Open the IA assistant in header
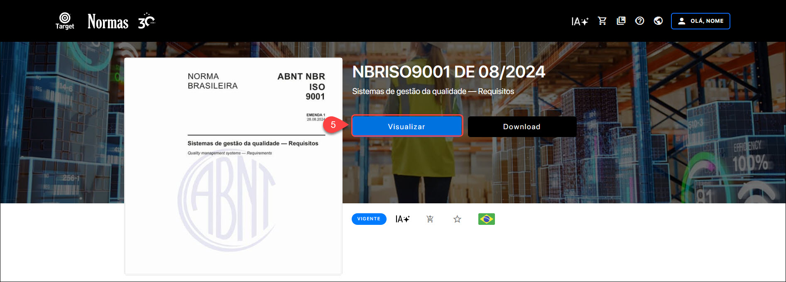 (580, 21)
